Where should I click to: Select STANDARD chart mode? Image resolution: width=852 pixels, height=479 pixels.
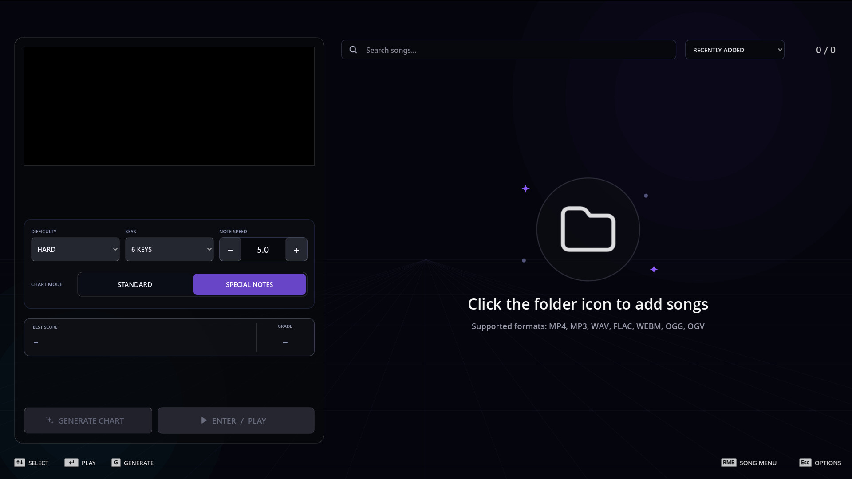135,284
